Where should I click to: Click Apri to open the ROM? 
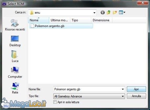[136, 89]
